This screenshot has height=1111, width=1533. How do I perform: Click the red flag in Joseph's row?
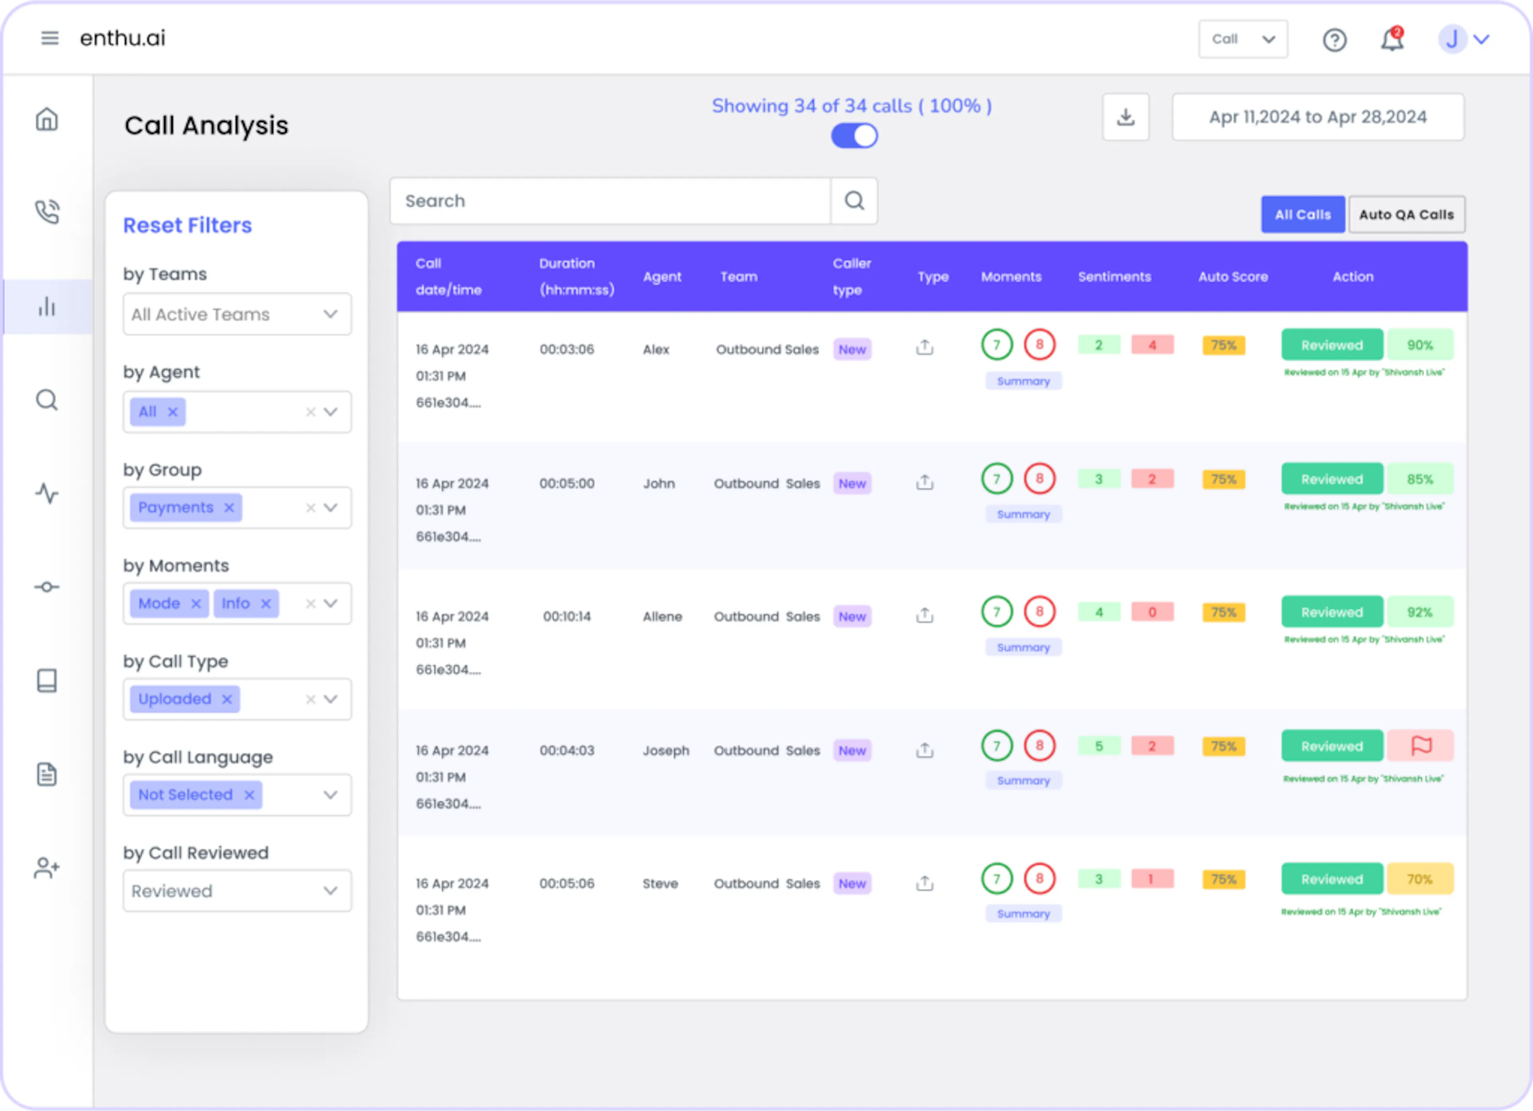pos(1421,746)
